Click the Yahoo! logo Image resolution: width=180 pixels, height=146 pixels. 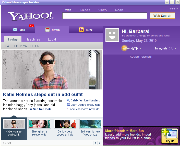[31, 16]
